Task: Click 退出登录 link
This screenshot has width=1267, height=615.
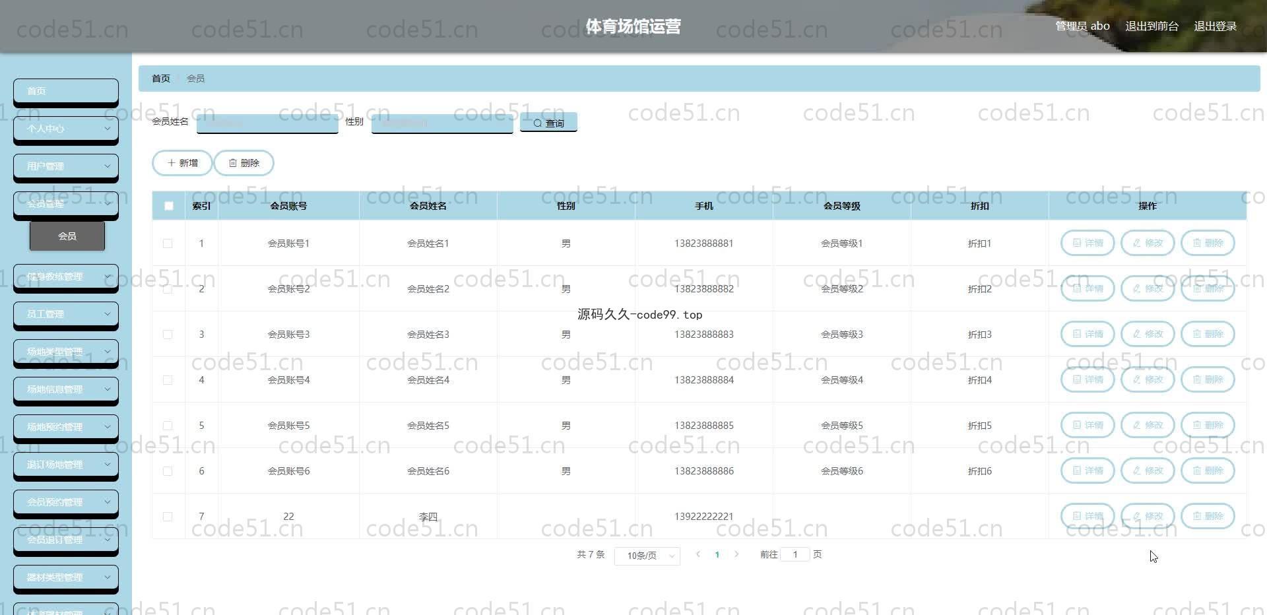Action: [1215, 26]
